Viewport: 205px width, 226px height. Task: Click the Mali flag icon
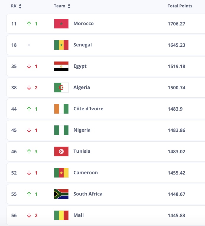click(x=61, y=215)
